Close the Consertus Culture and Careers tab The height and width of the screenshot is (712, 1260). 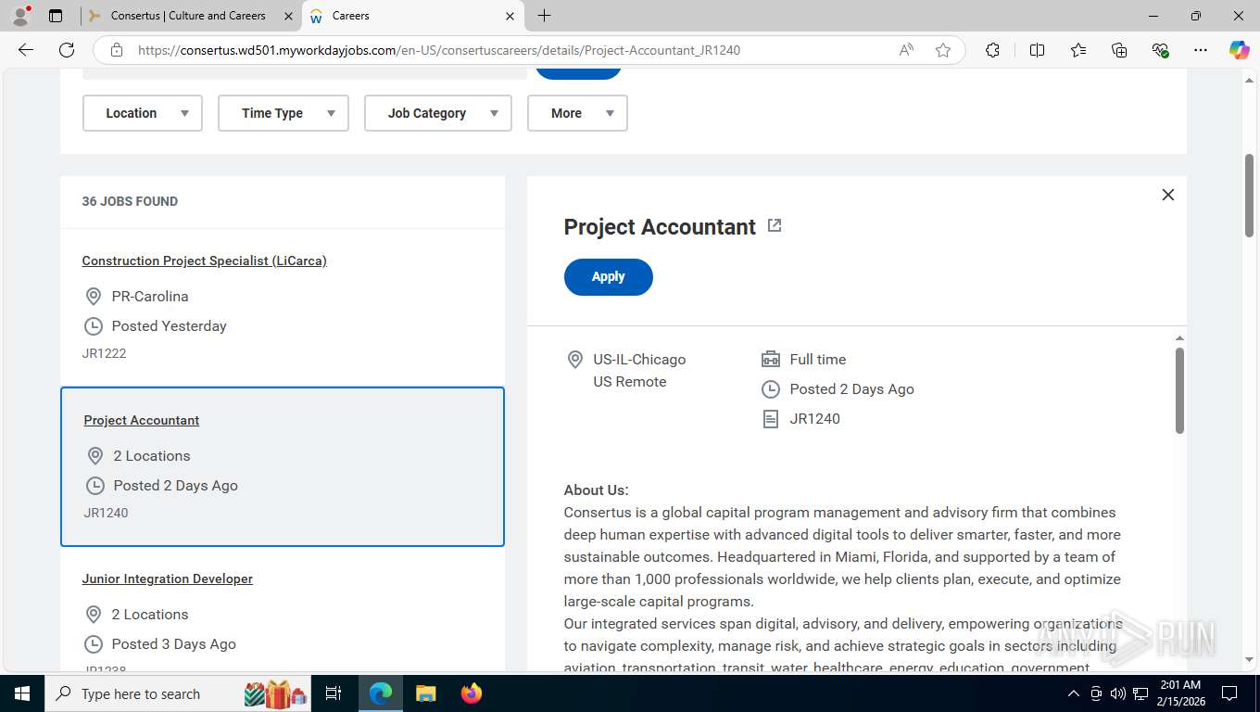(x=288, y=16)
